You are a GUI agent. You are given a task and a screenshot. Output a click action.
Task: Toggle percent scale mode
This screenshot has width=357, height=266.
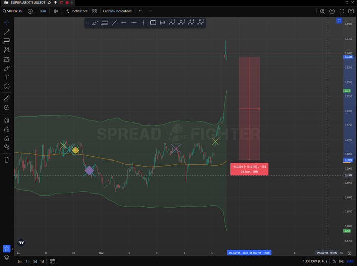pyautogui.click(x=334, y=261)
